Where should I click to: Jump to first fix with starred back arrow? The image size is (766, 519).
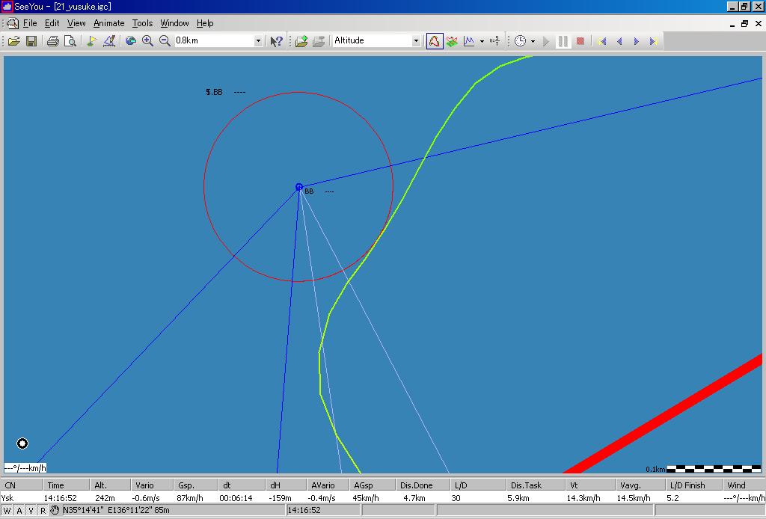click(x=602, y=41)
